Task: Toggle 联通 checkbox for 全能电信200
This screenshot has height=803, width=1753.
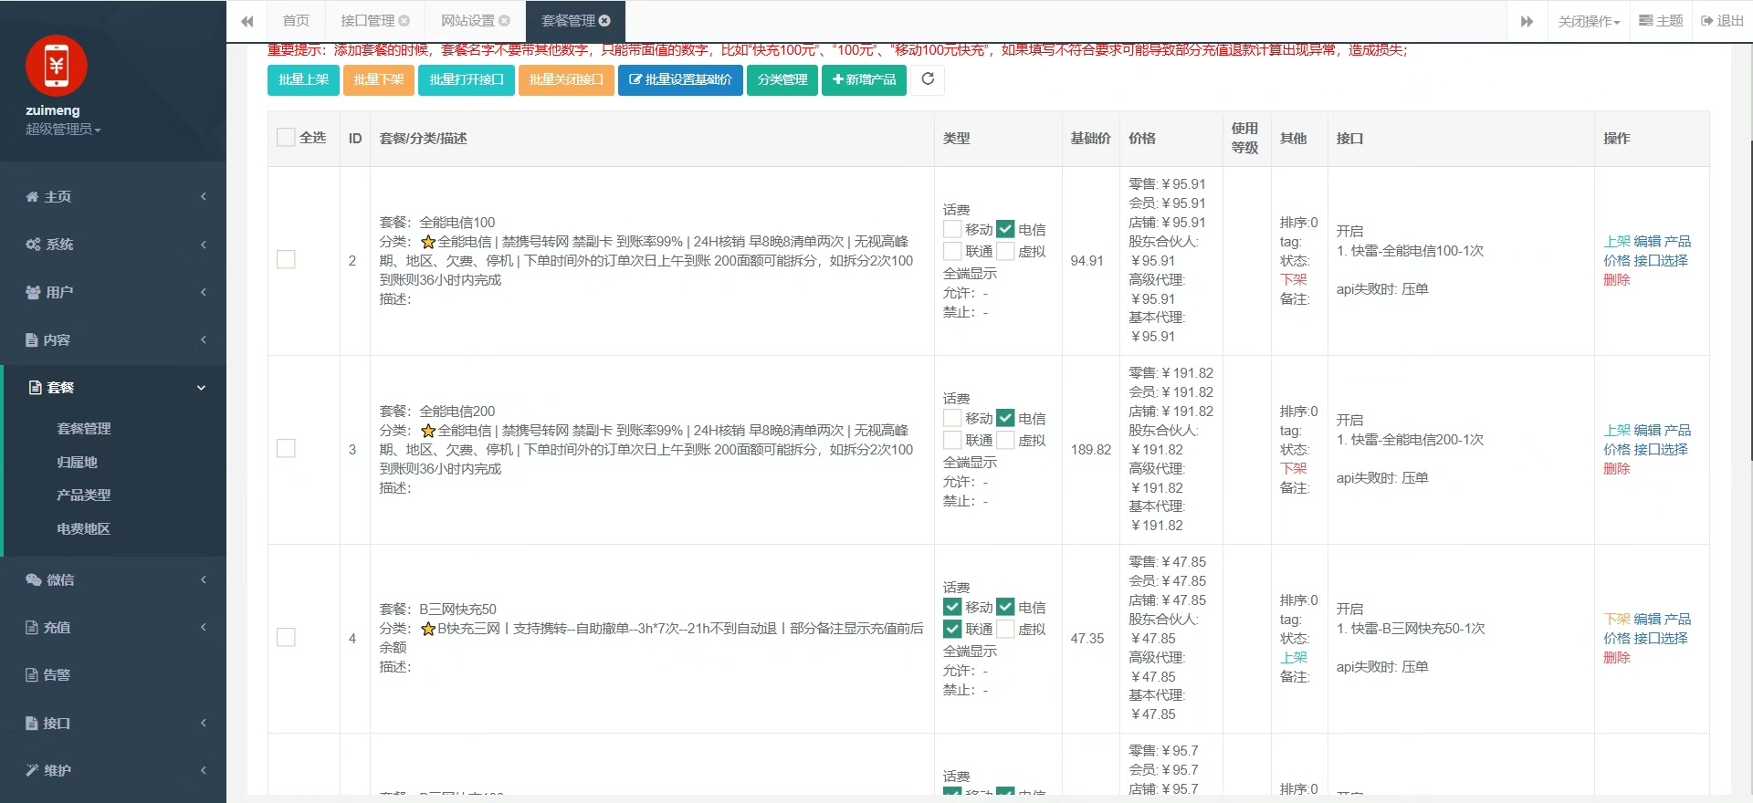Action: 952,440
